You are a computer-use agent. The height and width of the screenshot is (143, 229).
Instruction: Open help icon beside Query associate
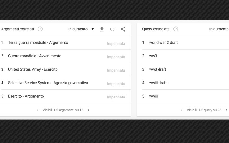(x=176, y=29)
